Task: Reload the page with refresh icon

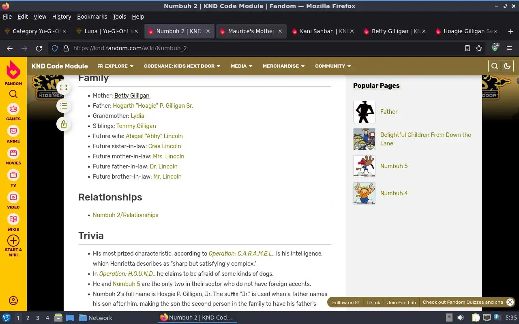Action: click(39, 48)
